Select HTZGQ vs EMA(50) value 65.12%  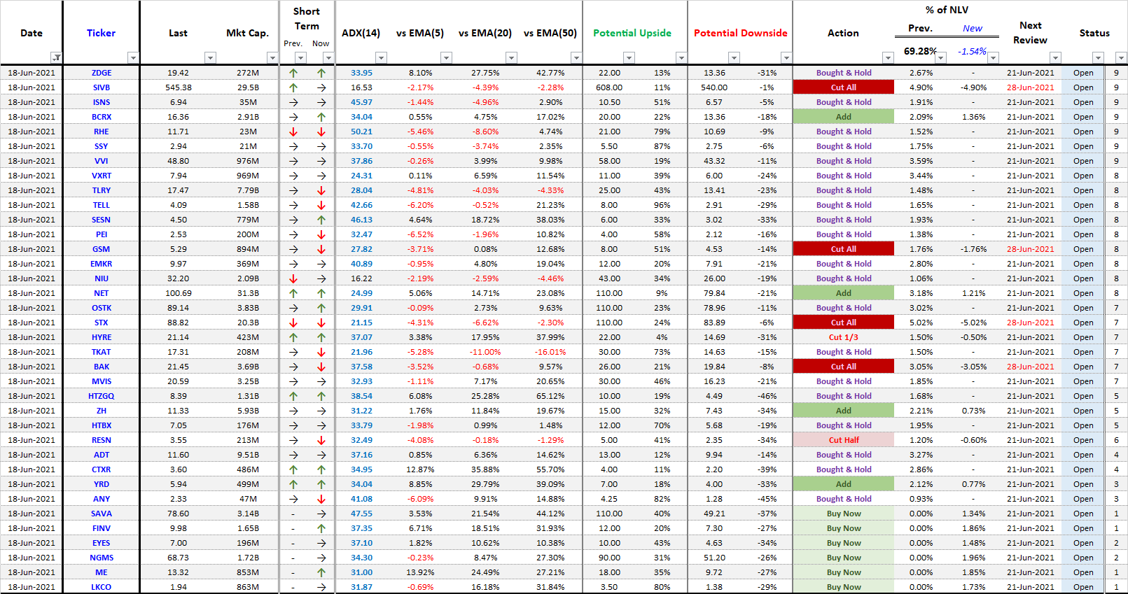(x=550, y=396)
